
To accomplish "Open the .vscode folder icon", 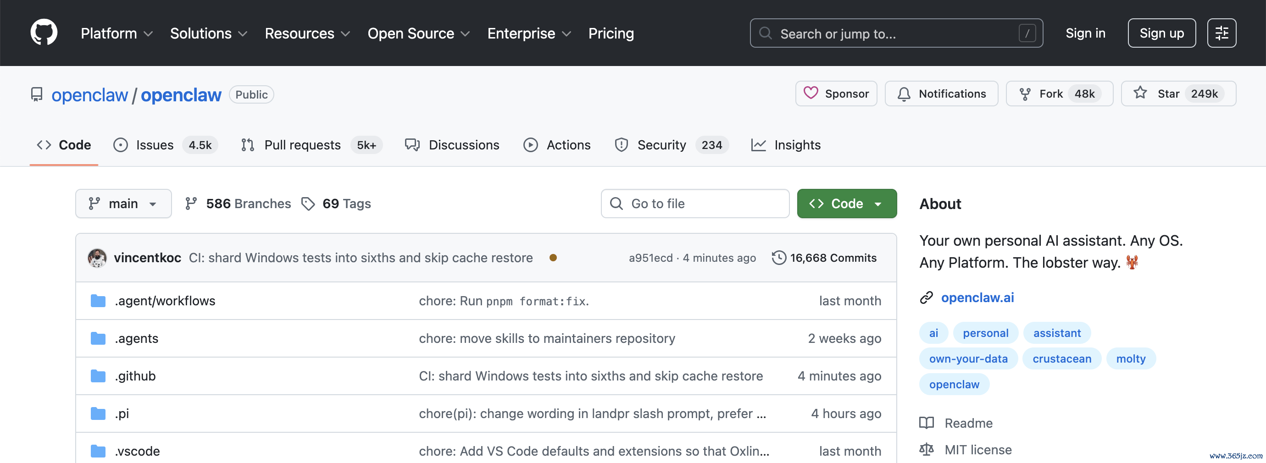I will tap(98, 451).
